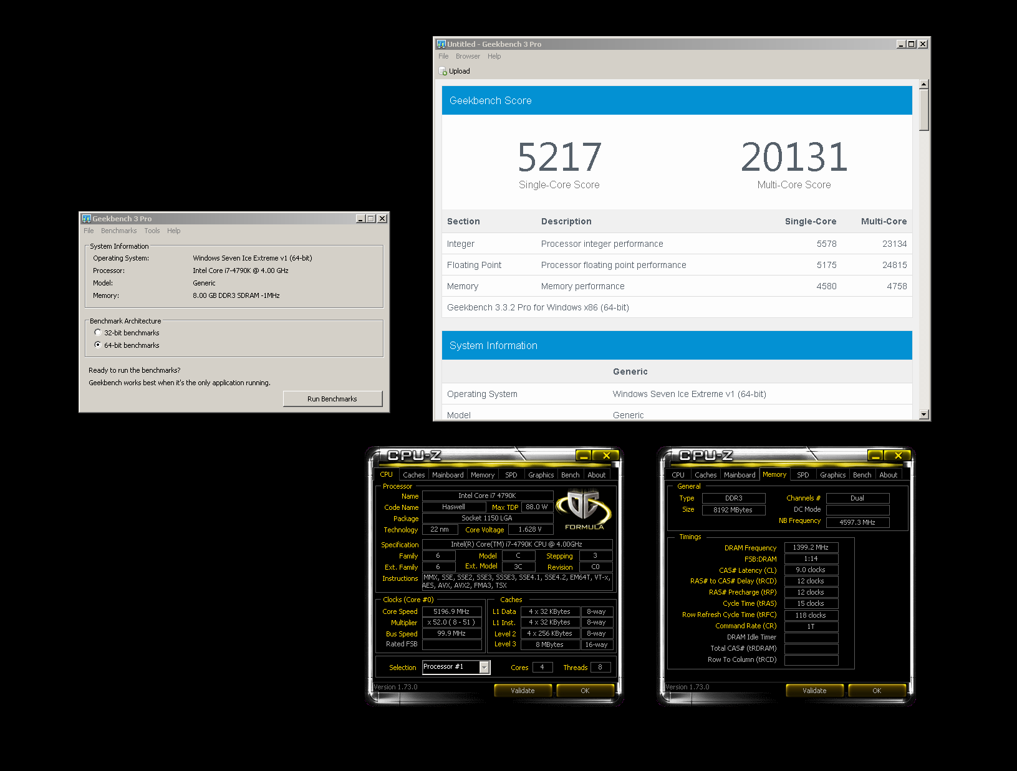Open the Tools menu
This screenshot has height=771, width=1017.
pyautogui.click(x=152, y=231)
